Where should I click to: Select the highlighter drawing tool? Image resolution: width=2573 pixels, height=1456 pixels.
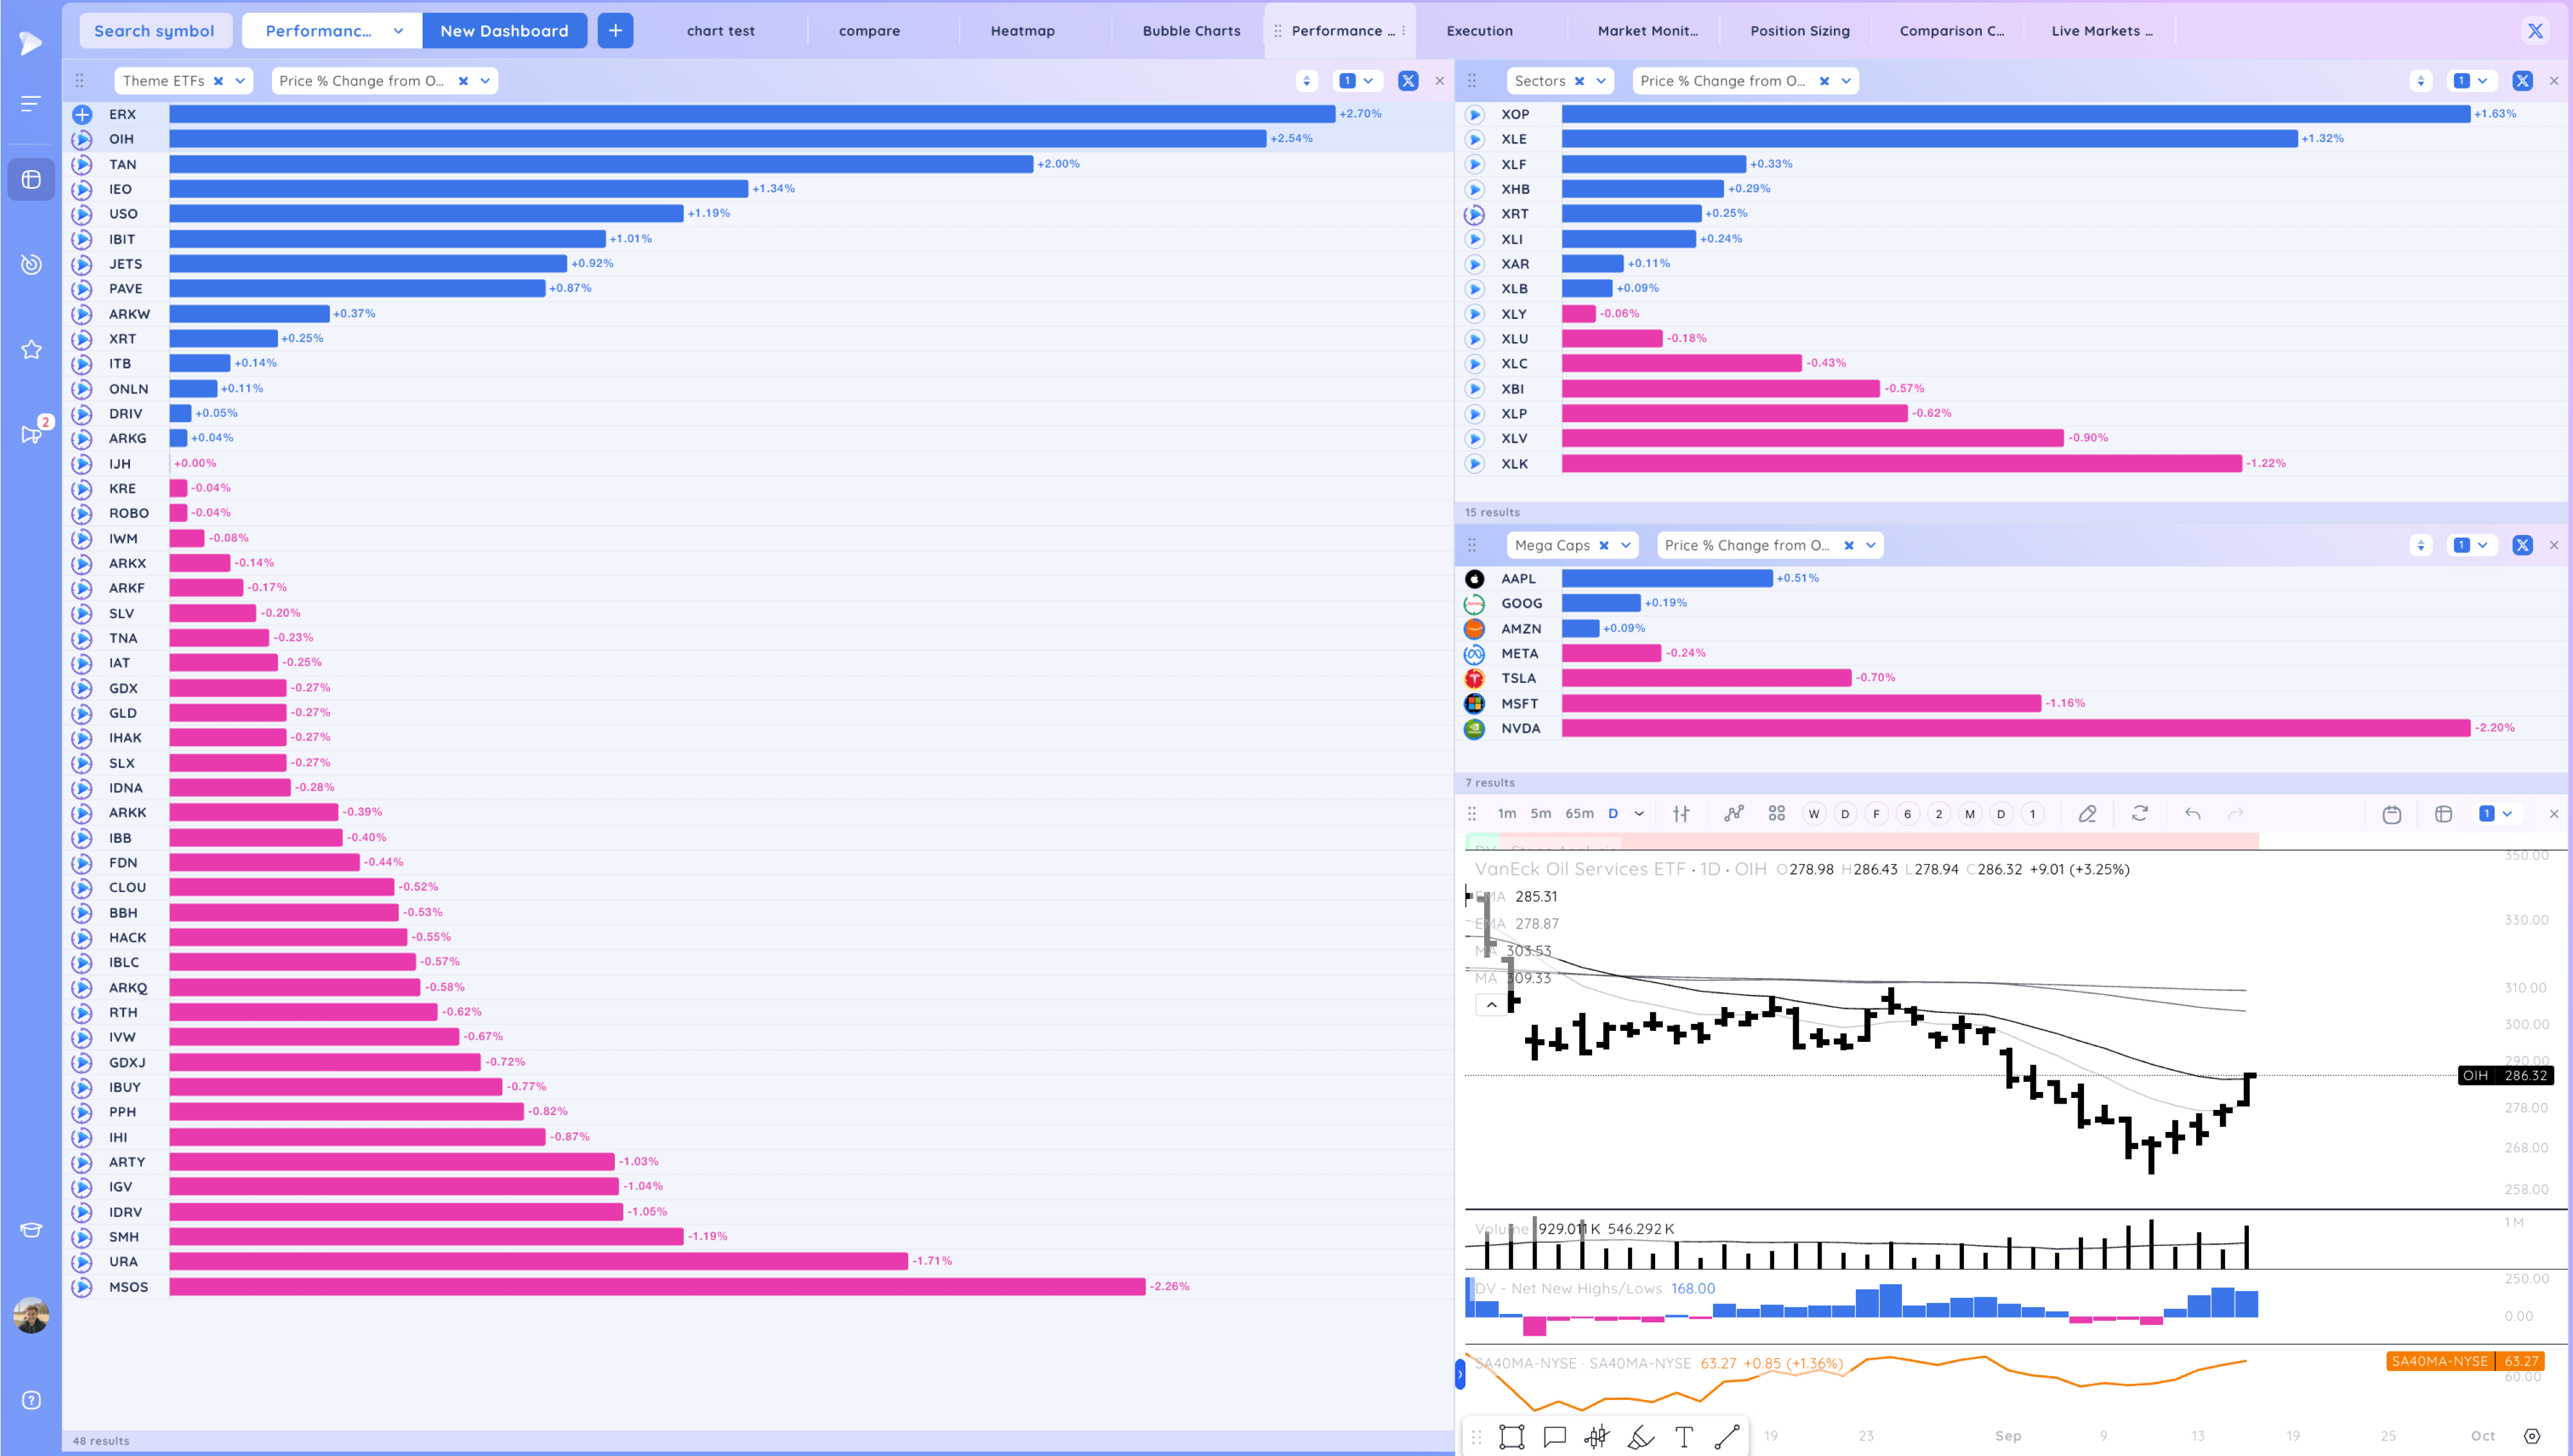[1640, 1437]
